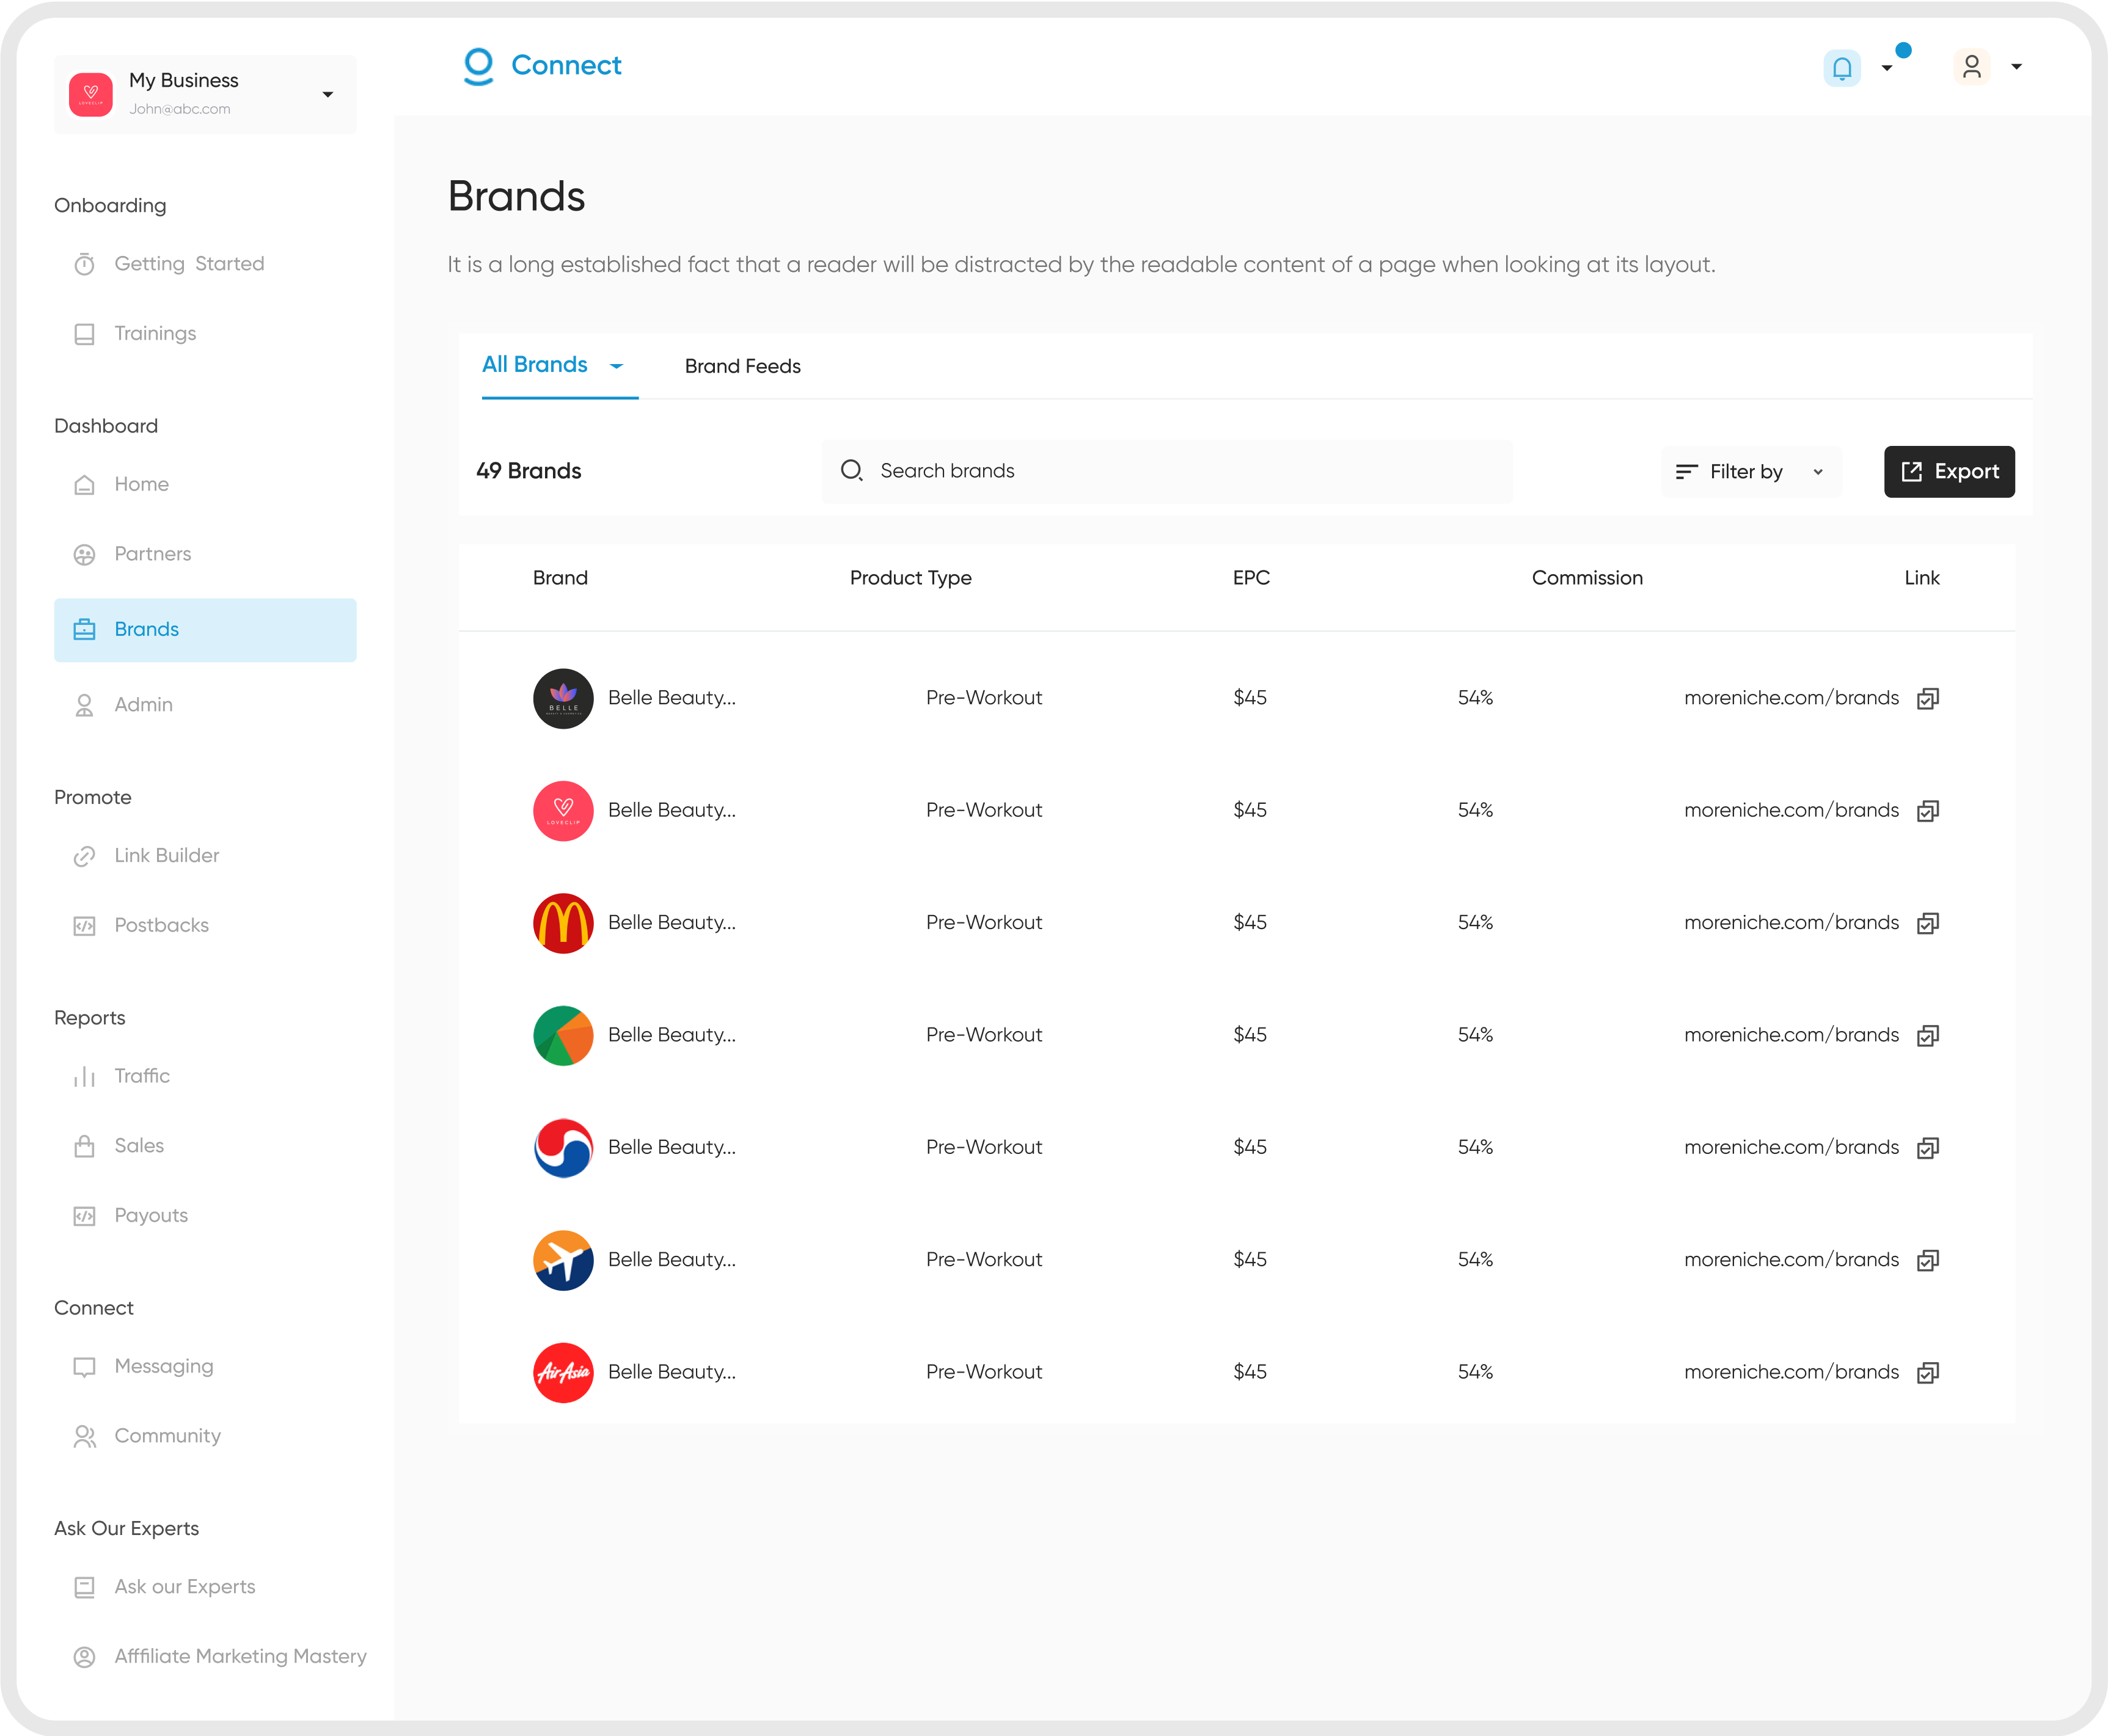Copy link for the green-orange pie logo row
The image size is (2108, 1736).
[x=1928, y=1035]
